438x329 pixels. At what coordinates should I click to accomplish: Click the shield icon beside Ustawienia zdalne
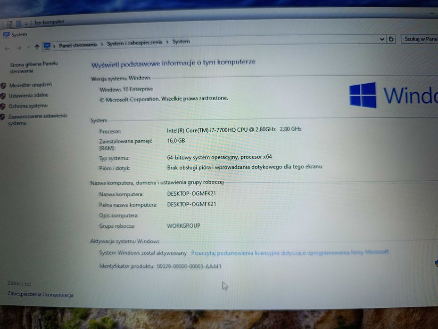coord(3,96)
